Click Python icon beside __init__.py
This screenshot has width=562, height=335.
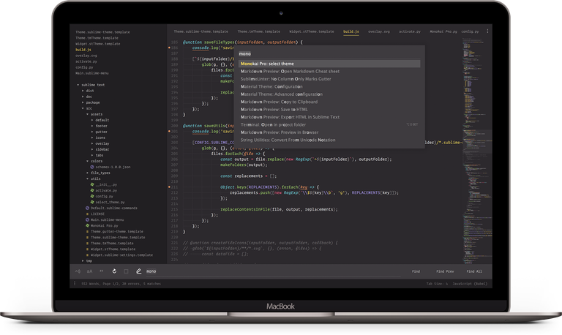92,184
